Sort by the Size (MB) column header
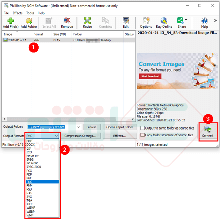Image resolution: width=220 pixels, height=219 pixels. point(62,34)
